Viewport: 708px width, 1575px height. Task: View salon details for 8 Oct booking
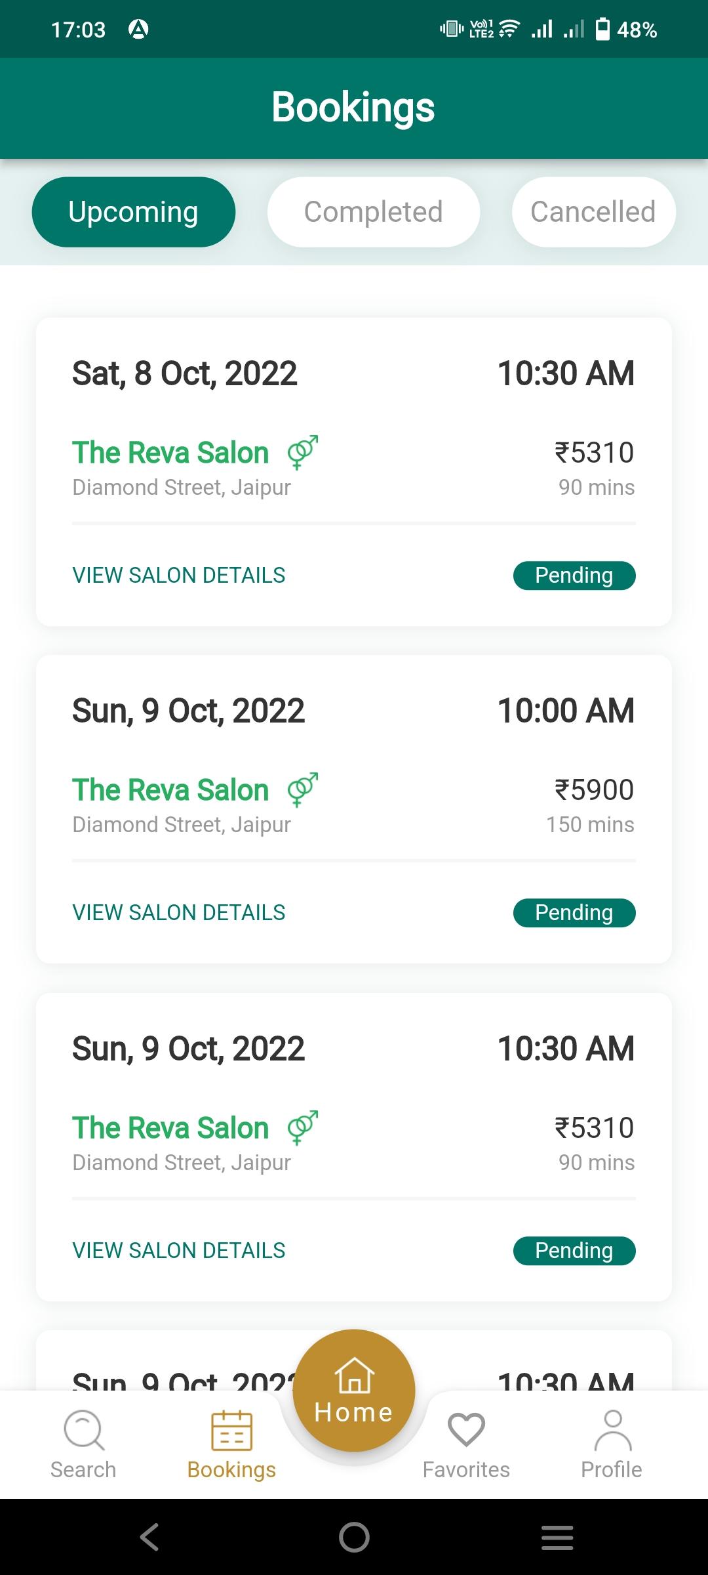click(x=179, y=575)
